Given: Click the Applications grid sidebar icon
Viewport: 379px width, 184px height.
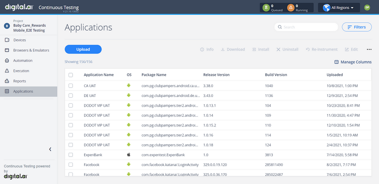Looking at the screenshot, I should [7, 91].
